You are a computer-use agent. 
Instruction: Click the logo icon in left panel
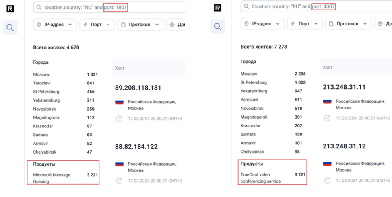10,8
